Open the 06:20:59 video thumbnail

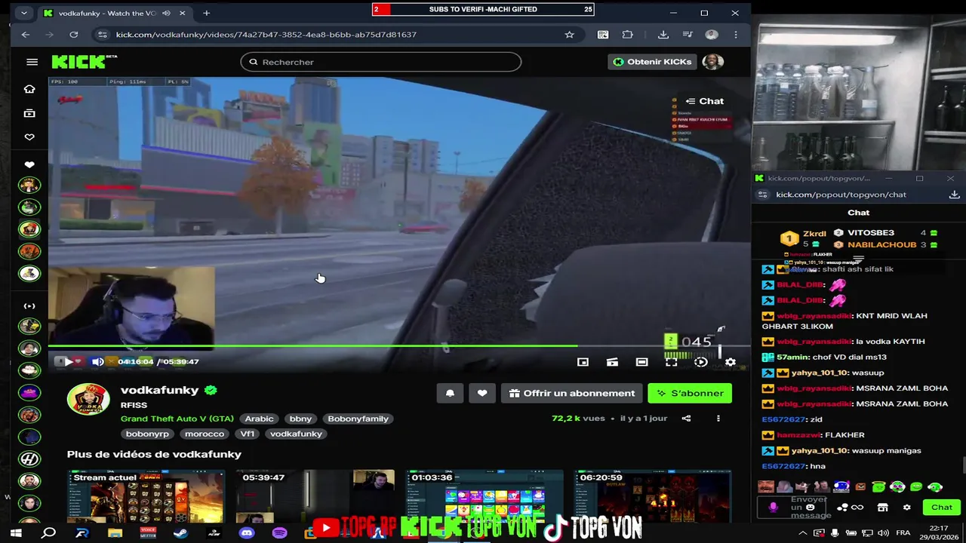[x=653, y=496]
